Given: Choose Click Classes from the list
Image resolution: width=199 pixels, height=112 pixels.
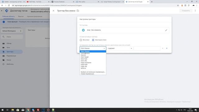Looking at the screenshot, I should pyautogui.click(x=93, y=51).
